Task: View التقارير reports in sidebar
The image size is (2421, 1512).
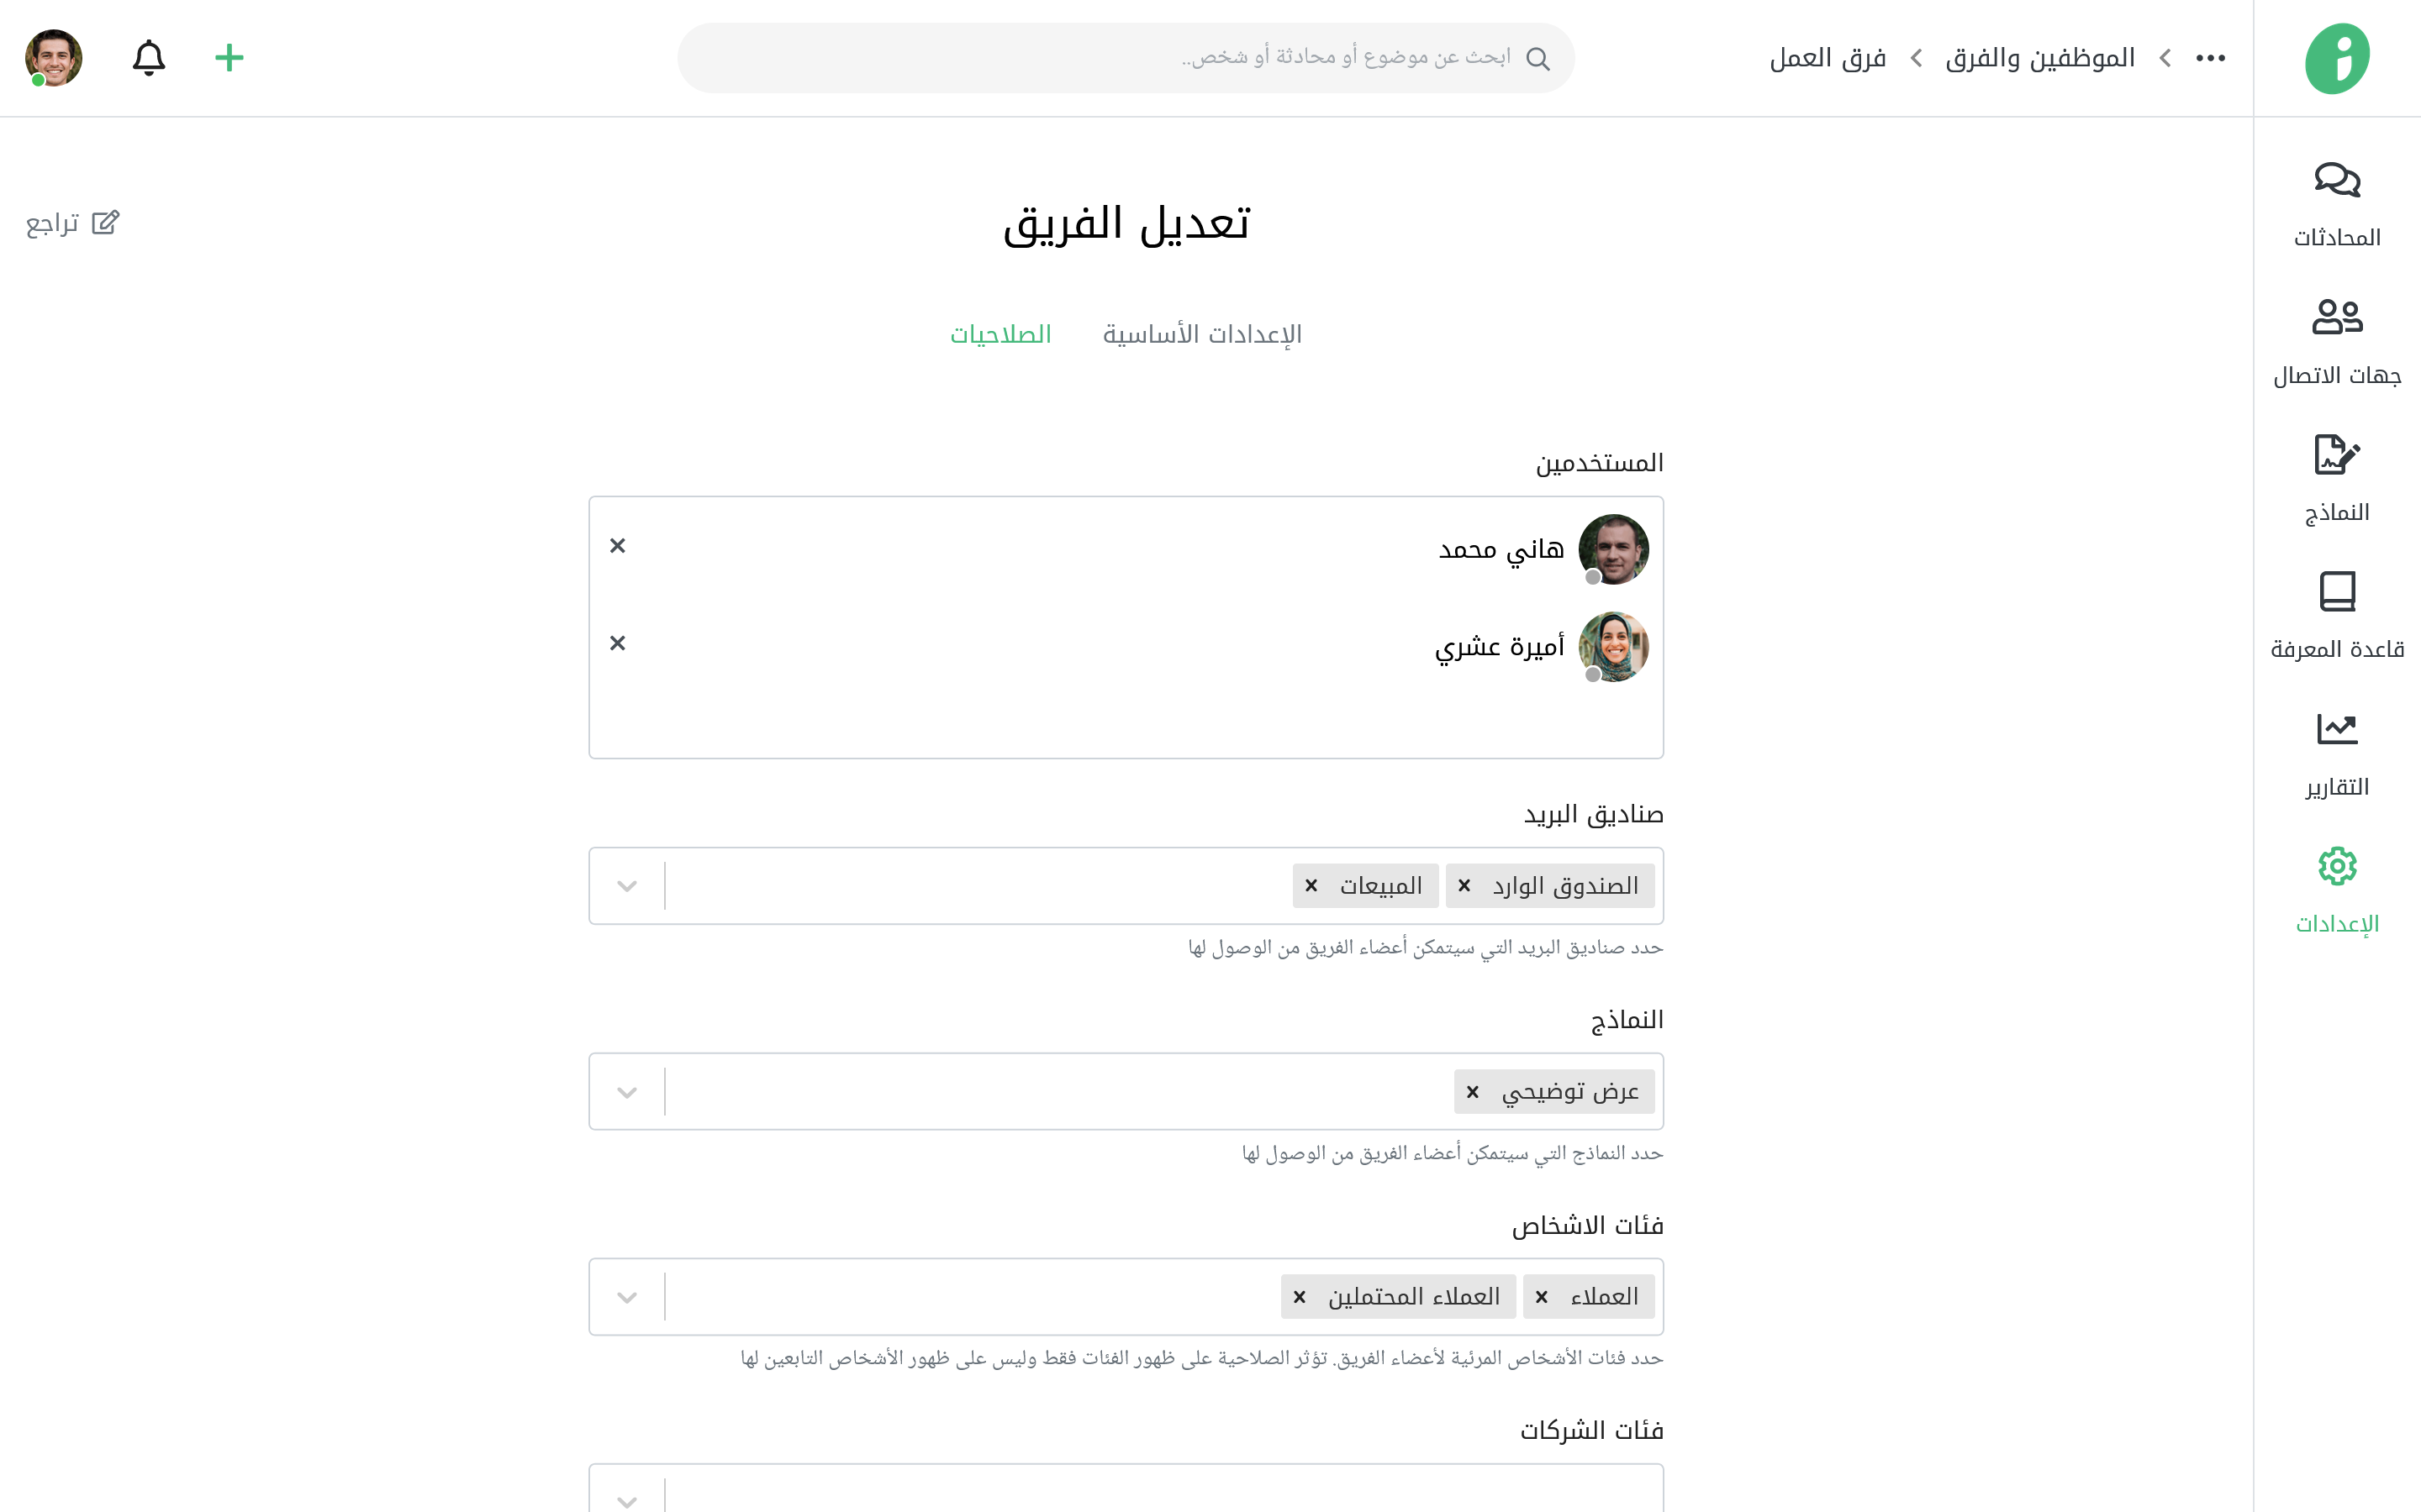Action: (2336, 730)
